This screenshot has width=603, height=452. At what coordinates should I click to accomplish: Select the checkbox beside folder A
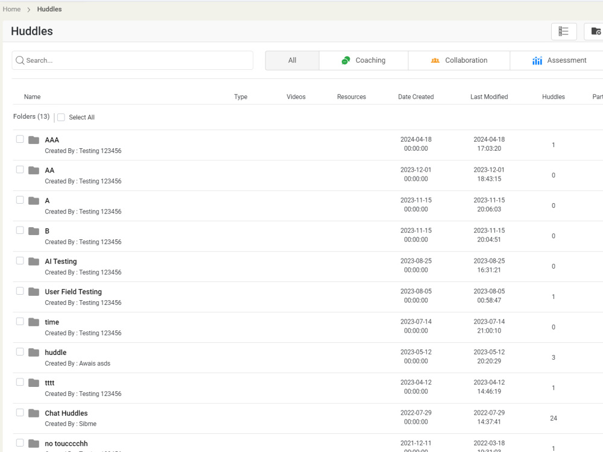click(x=20, y=200)
